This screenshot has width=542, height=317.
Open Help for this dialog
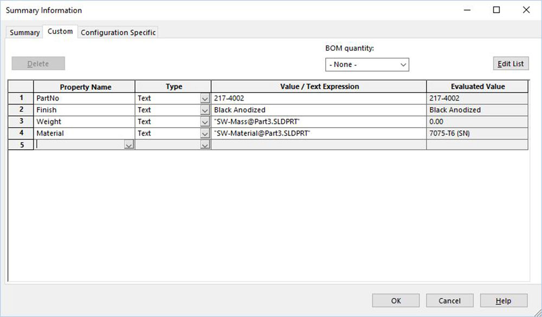pyautogui.click(x=503, y=301)
